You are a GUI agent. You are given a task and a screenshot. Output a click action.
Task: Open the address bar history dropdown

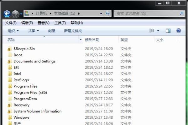tap(101, 14)
